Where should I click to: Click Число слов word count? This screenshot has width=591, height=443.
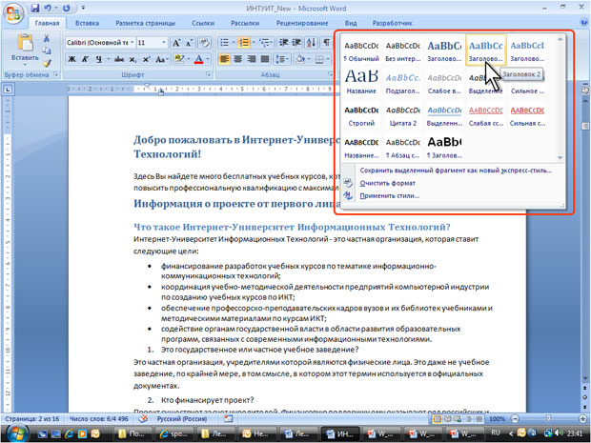[99, 418]
